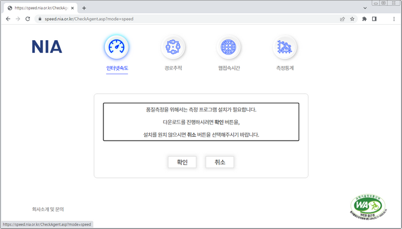This screenshot has width=402, height=229.
Task: Select the speed.nia.or.kr browser tab
Action: 41,8
